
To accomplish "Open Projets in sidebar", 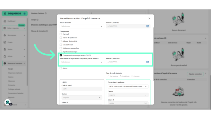I will 10,42.
